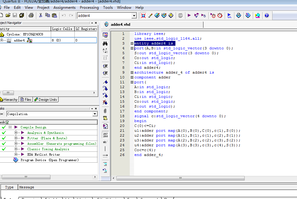Click the Task column checkbox icon

(x=7, y=122)
